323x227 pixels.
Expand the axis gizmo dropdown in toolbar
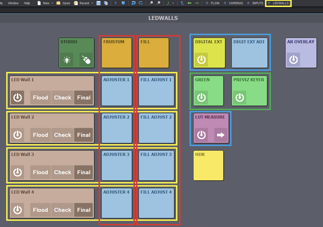pos(173,3)
